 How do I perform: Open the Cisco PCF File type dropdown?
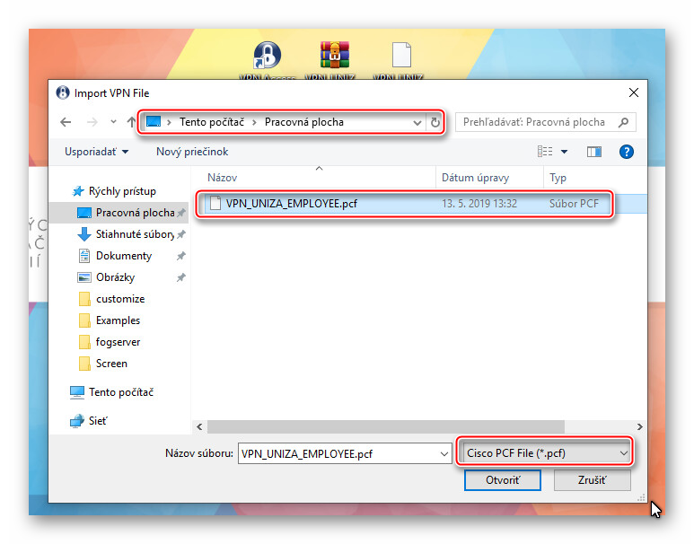(545, 453)
